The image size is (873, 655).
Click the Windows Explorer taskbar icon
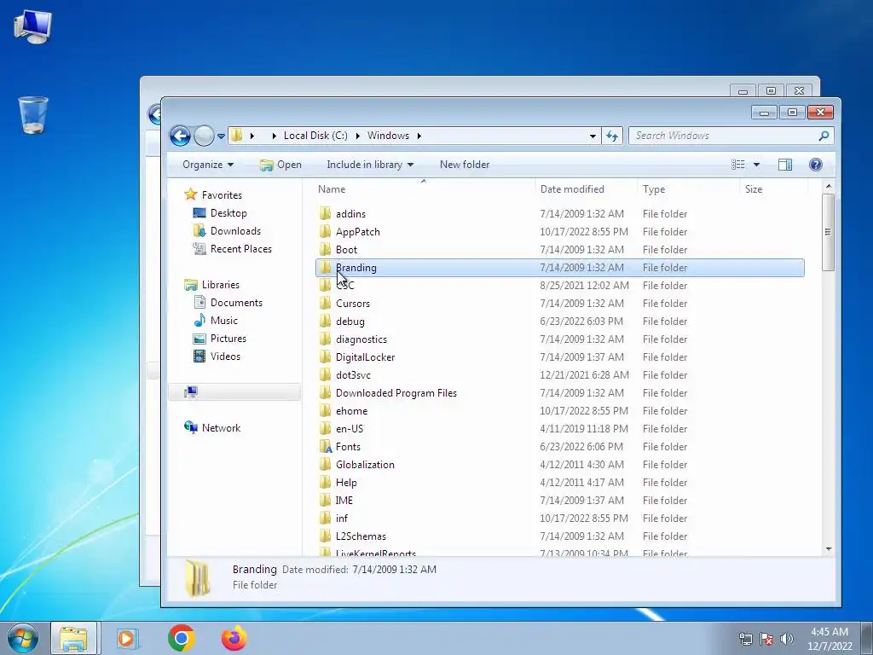point(73,638)
